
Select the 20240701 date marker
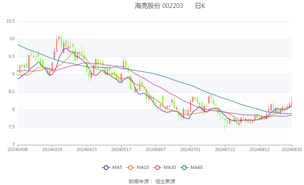(x=190, y=150)
